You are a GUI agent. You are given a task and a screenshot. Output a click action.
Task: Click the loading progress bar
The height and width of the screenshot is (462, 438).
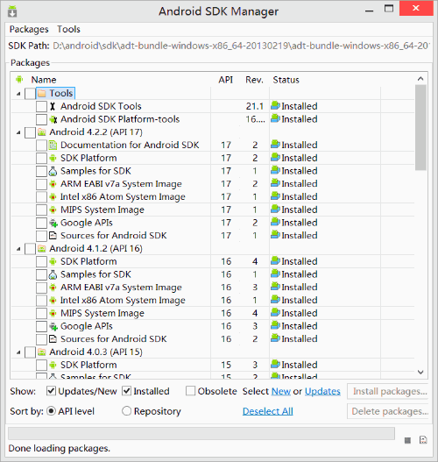click(201, 434)
